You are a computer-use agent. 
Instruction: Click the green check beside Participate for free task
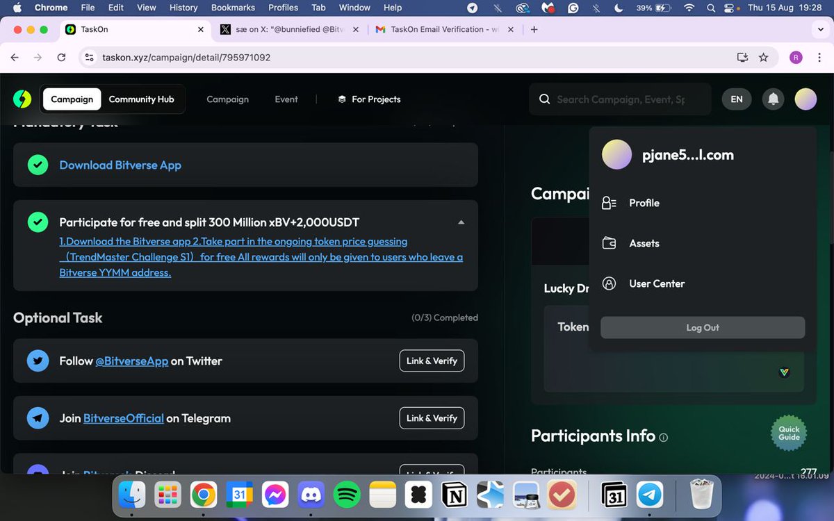click(x=38, y=222)
